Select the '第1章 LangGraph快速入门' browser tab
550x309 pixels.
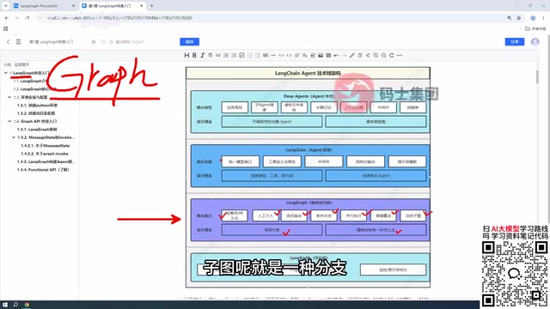(x=113, y=6)
